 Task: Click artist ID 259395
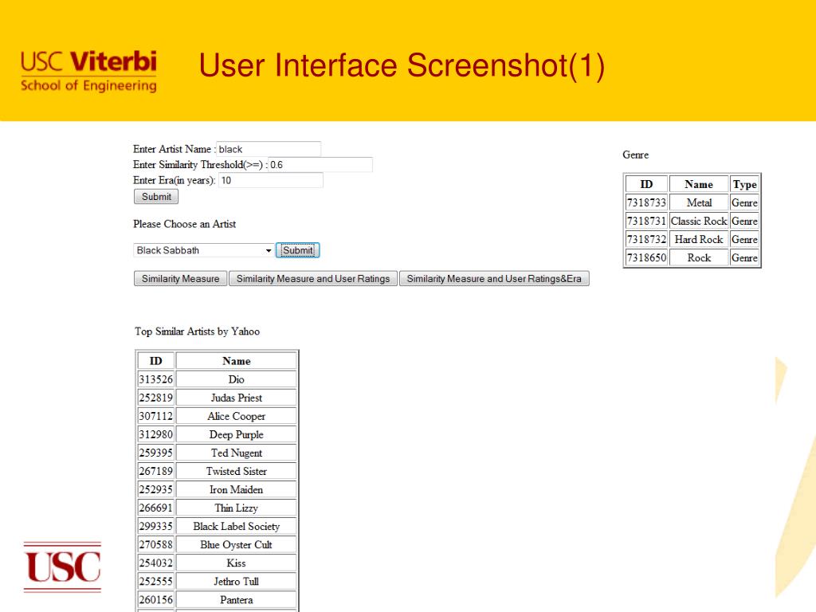pos(155,453)
